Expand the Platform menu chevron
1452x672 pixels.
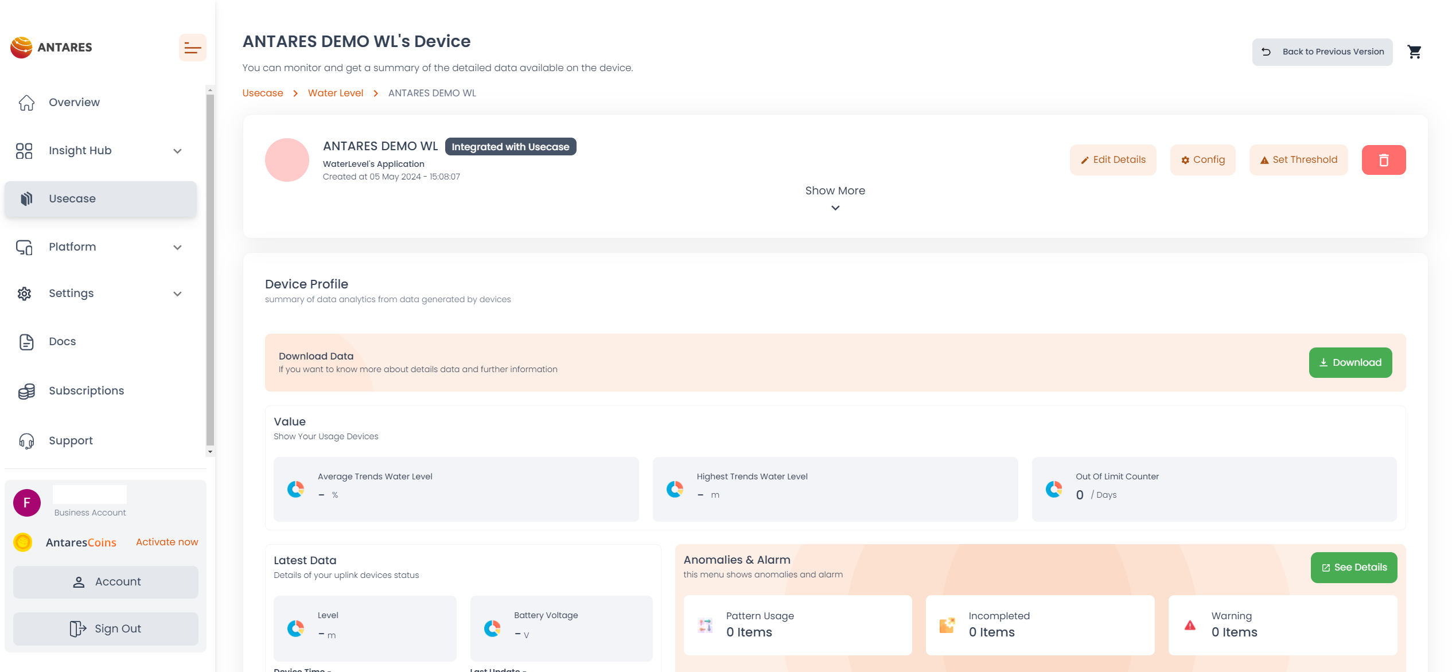177,247
